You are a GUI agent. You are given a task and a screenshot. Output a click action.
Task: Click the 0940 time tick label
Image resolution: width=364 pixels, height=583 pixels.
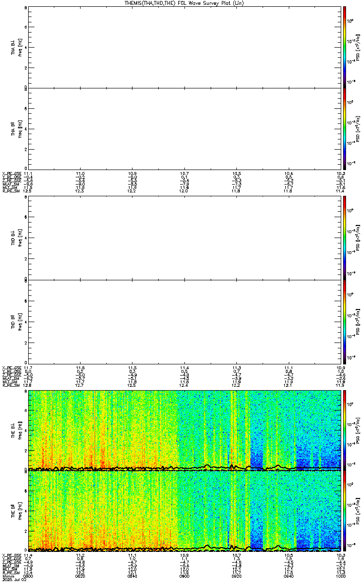pos(288,577)
